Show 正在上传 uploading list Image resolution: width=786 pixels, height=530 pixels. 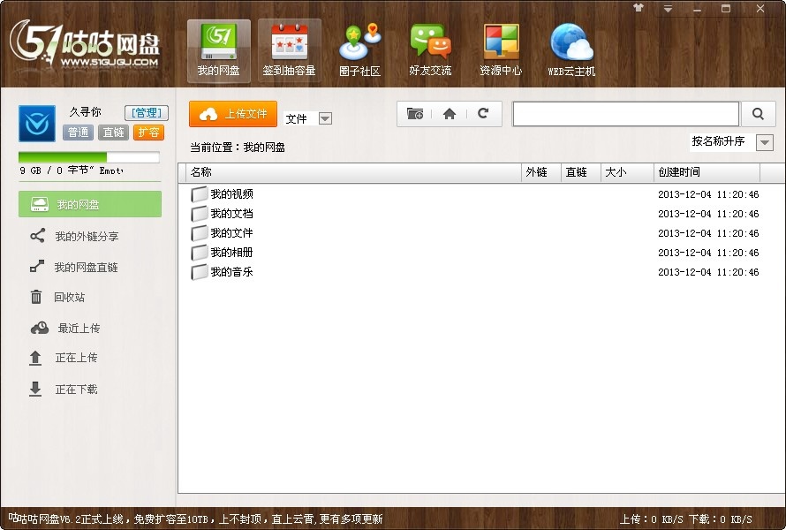[x=64, y=358]
